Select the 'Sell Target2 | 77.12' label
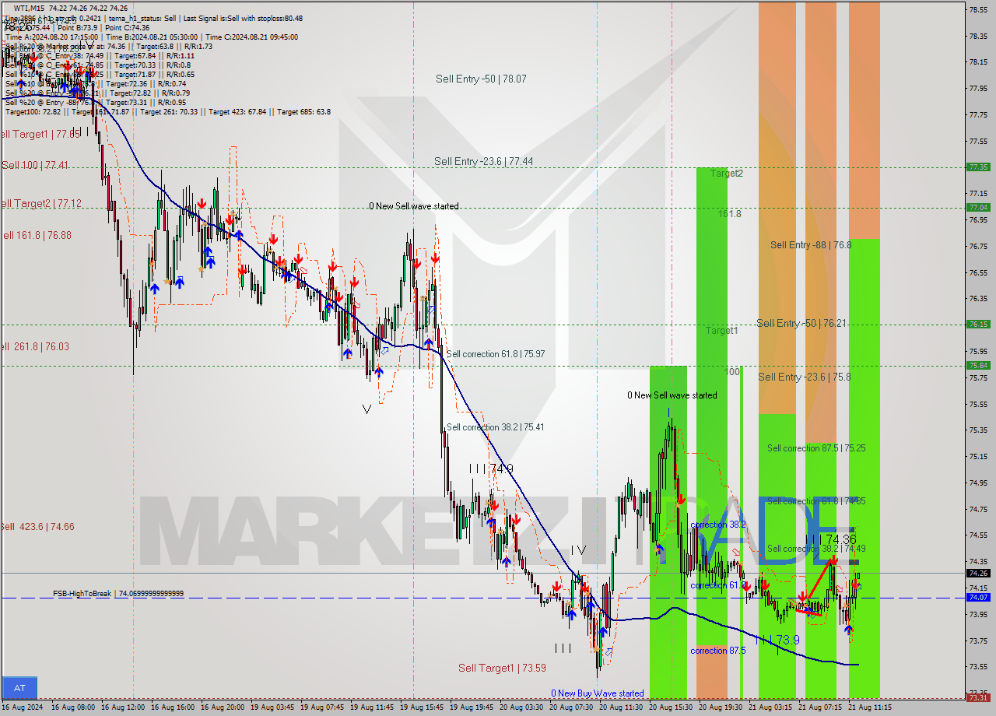 [40, 204]
